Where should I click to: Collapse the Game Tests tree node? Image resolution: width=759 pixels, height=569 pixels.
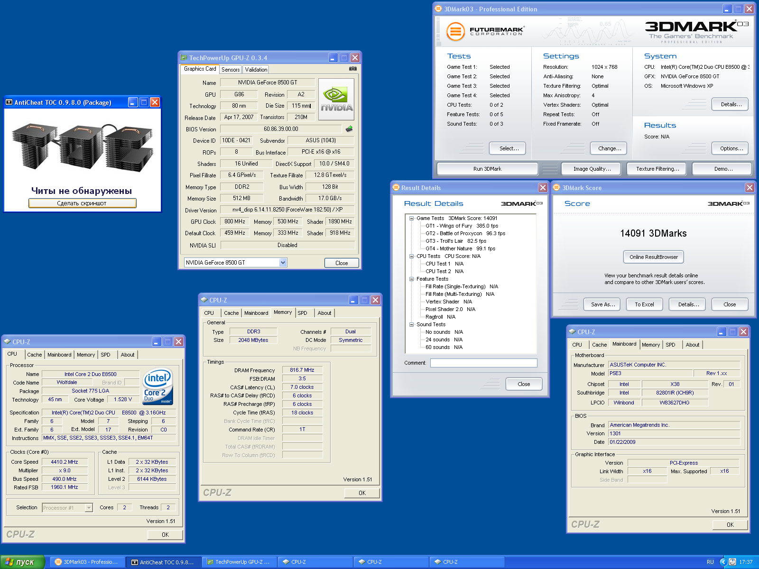pos(412,218)
